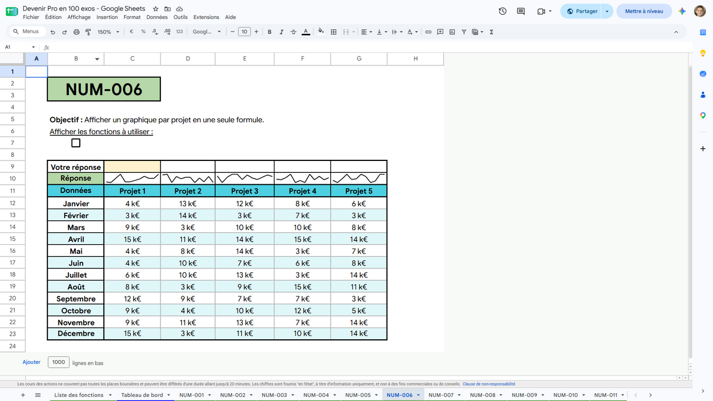Image resolution: width=713 pixels, height=401 pixels.
Task: Open the Extensions menu
Action: pyautogui.click(x=206, y=17)
